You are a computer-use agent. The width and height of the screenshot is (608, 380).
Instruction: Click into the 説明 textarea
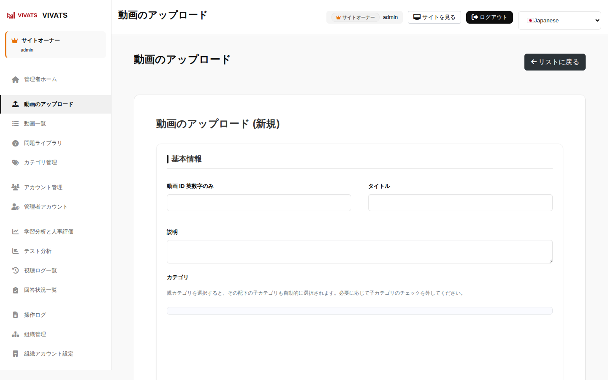[360, 252]
